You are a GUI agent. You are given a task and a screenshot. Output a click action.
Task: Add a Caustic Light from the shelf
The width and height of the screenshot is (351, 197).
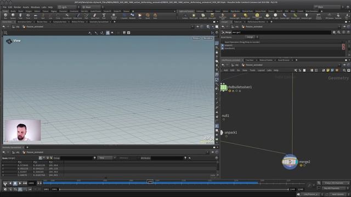[285, 16]
